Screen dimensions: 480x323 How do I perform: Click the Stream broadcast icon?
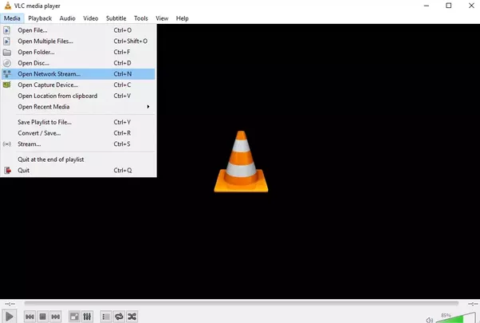pyautogui.click(x=6, y=144)
